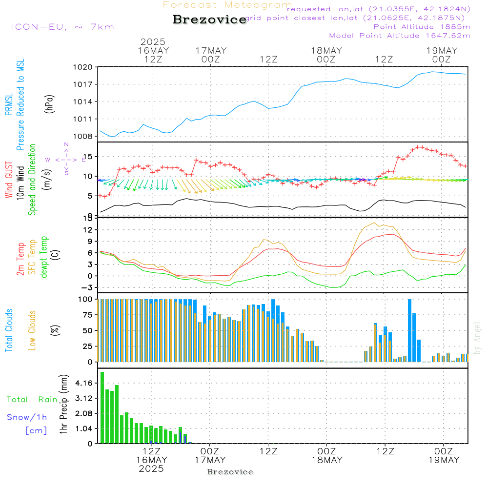Click the 10m Wind label
The image size is (488, 488).
click(x=20, y=183)
